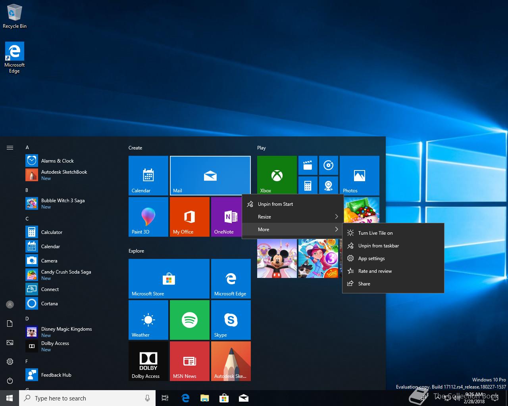Open the small Calculator tile

pyautogui.click(x=308, y=185)
